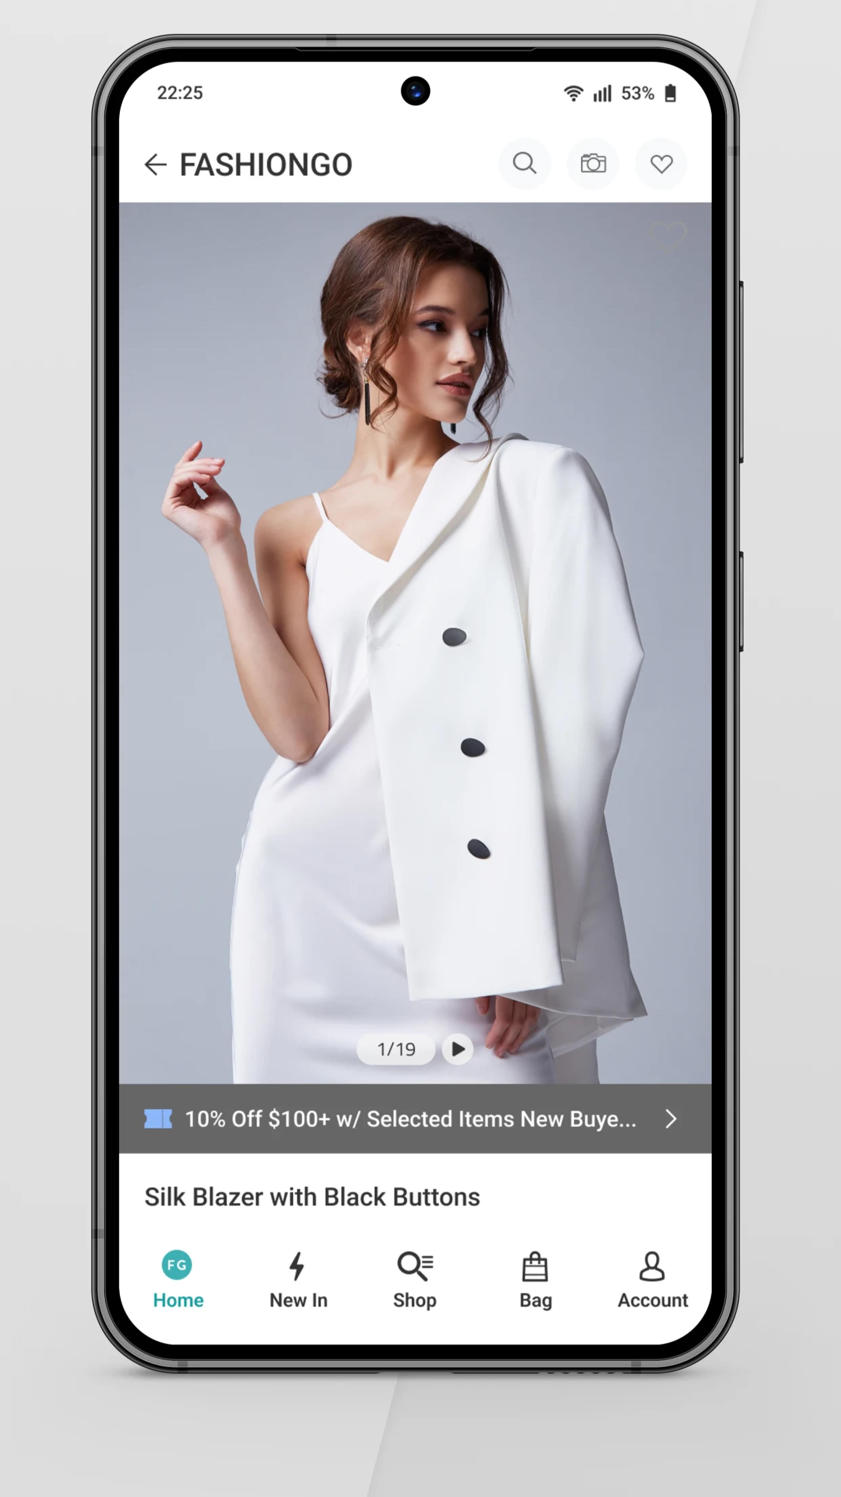Viewport: 841px width, 1497px height.
Task: Tap the search icon
Action: click(525, 164)
